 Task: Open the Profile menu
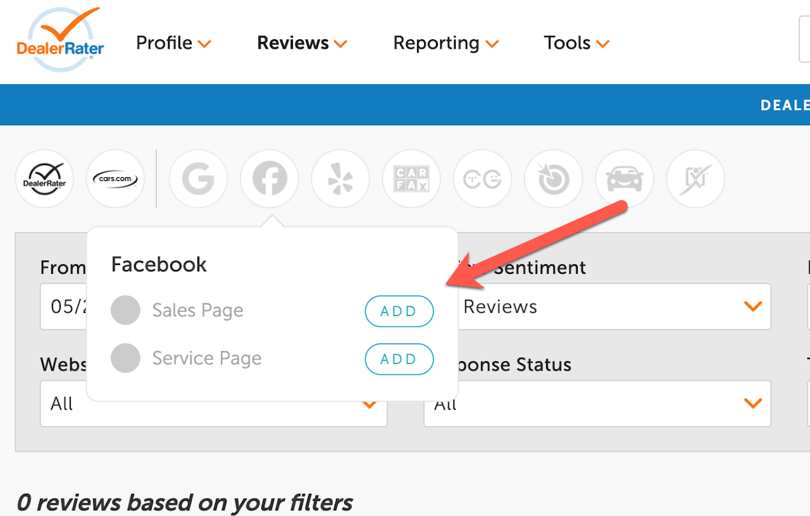pyautogui.click(x=173, y=43)
